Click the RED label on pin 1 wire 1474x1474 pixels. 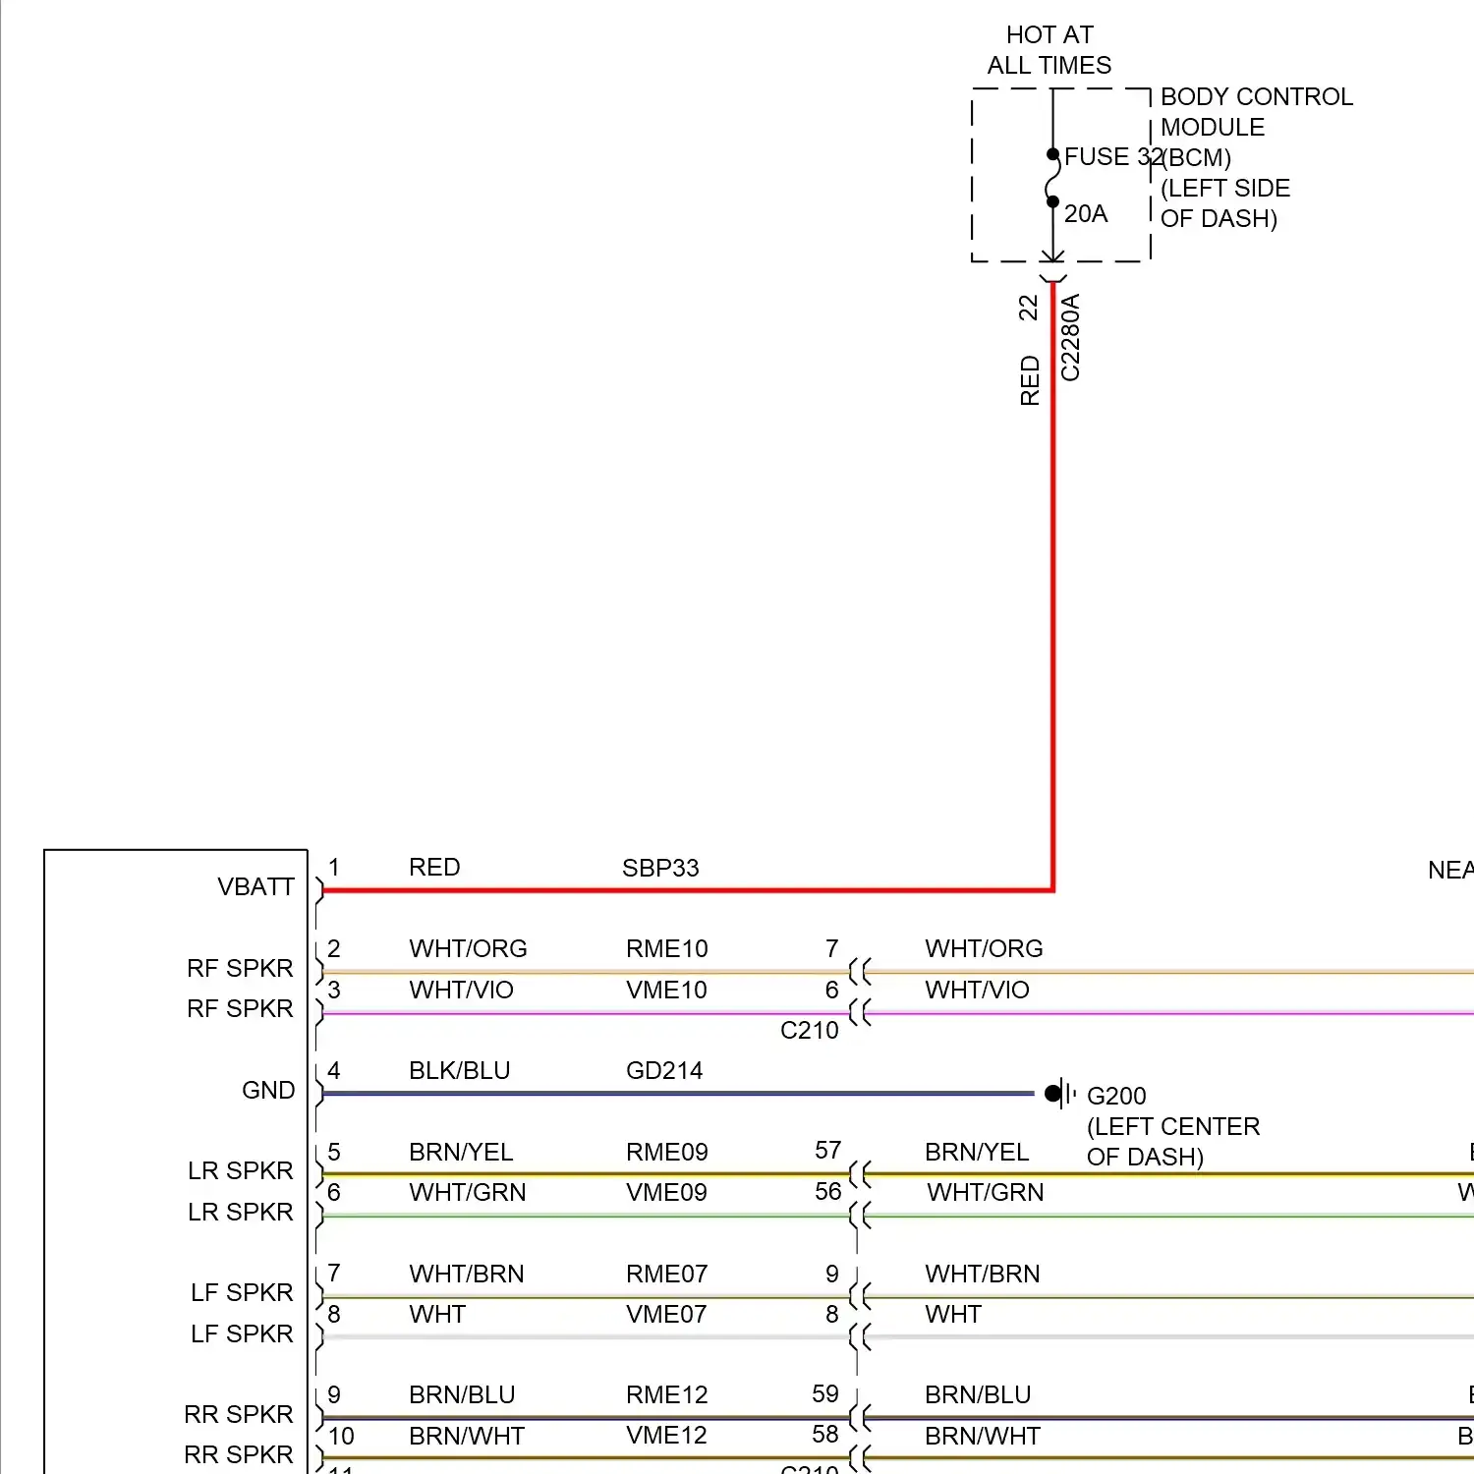434,868
